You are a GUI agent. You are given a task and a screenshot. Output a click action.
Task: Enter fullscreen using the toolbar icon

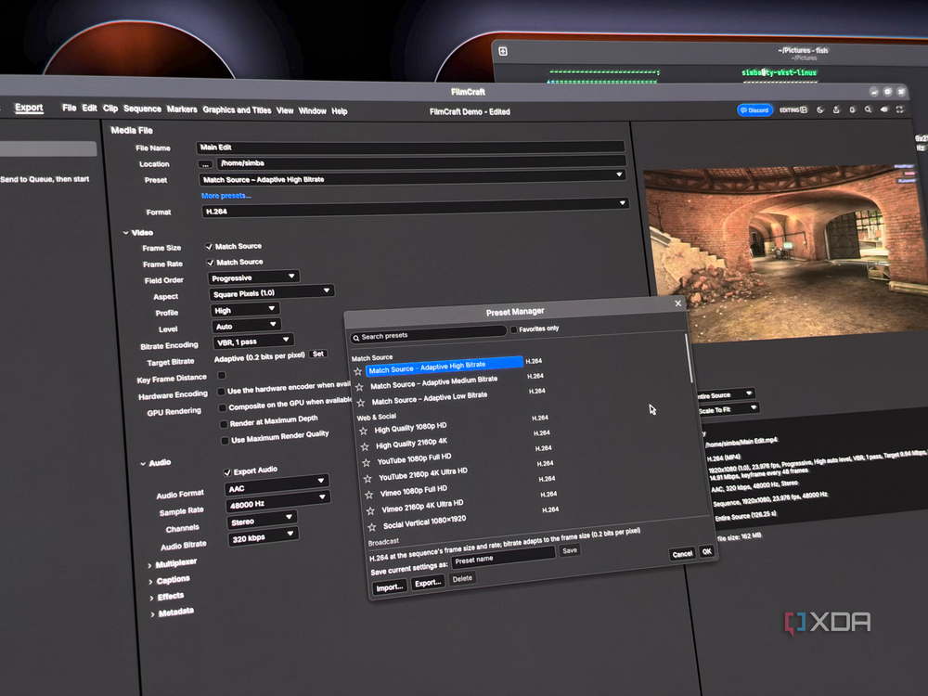pos(900,110)
